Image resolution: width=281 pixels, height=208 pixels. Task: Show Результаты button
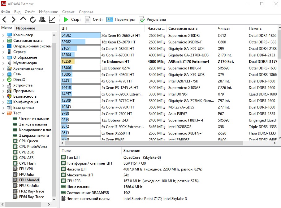point(153,20)
